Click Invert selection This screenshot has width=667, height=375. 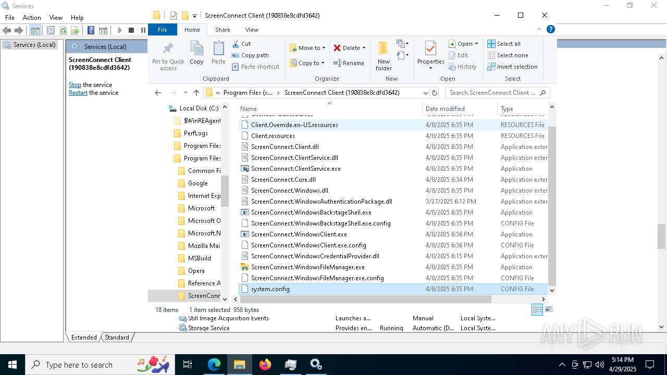[x=512, y=67]
